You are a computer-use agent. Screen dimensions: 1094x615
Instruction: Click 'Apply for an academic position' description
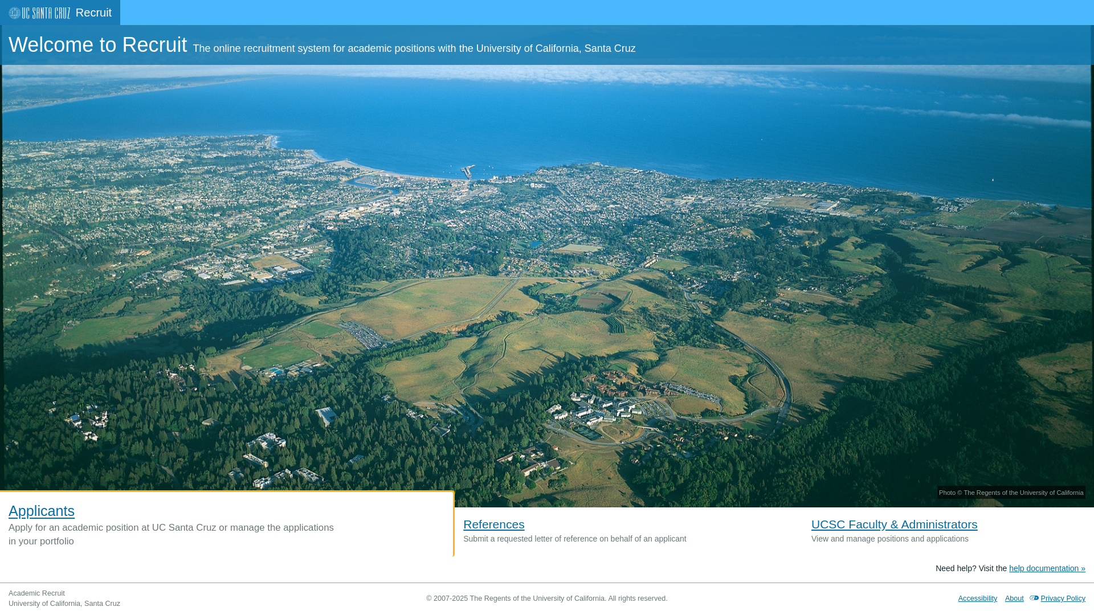coord(171,534)
